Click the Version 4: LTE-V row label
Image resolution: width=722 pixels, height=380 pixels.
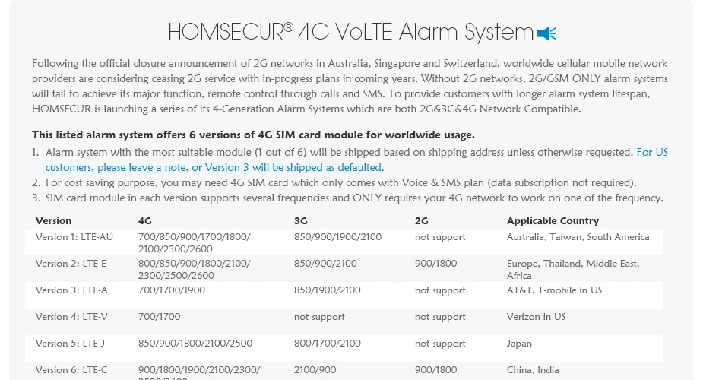tap(71, 317)
